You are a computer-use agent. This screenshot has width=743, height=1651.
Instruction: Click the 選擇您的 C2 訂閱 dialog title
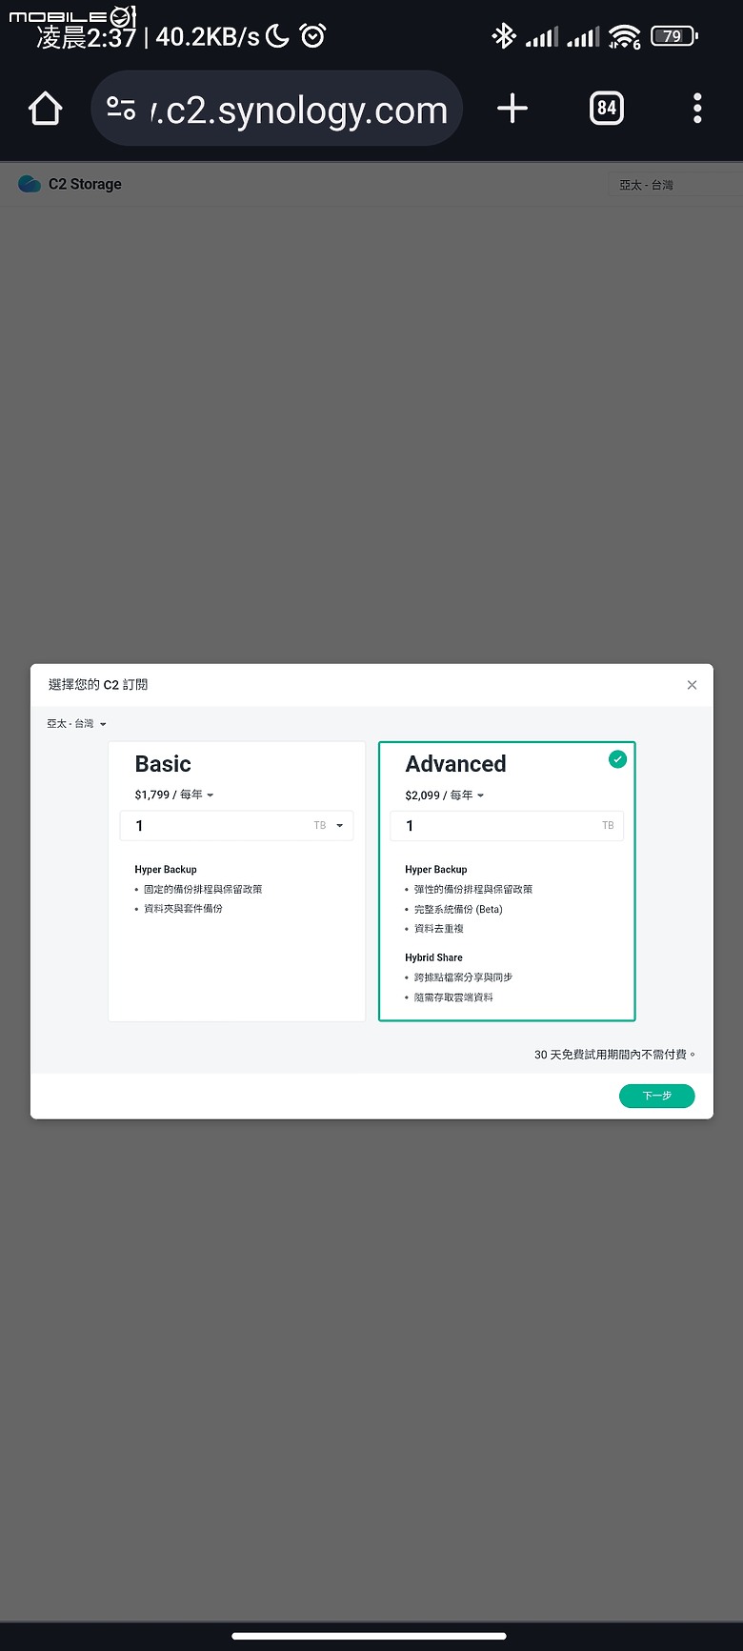click(x=98, y=685)
